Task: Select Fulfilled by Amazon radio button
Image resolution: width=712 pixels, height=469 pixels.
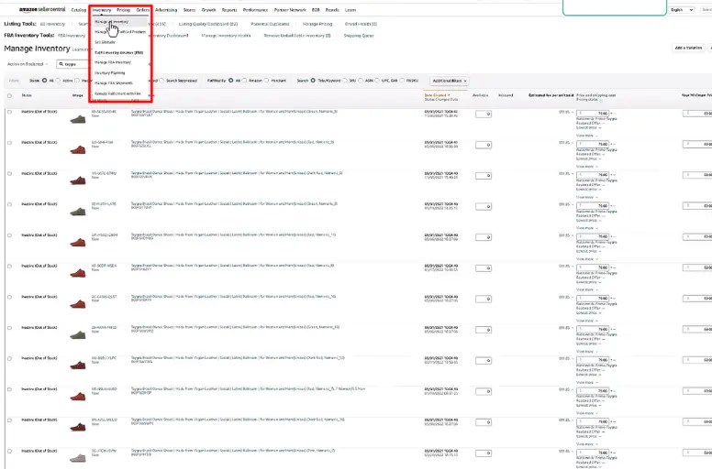Action: [244, 81]
